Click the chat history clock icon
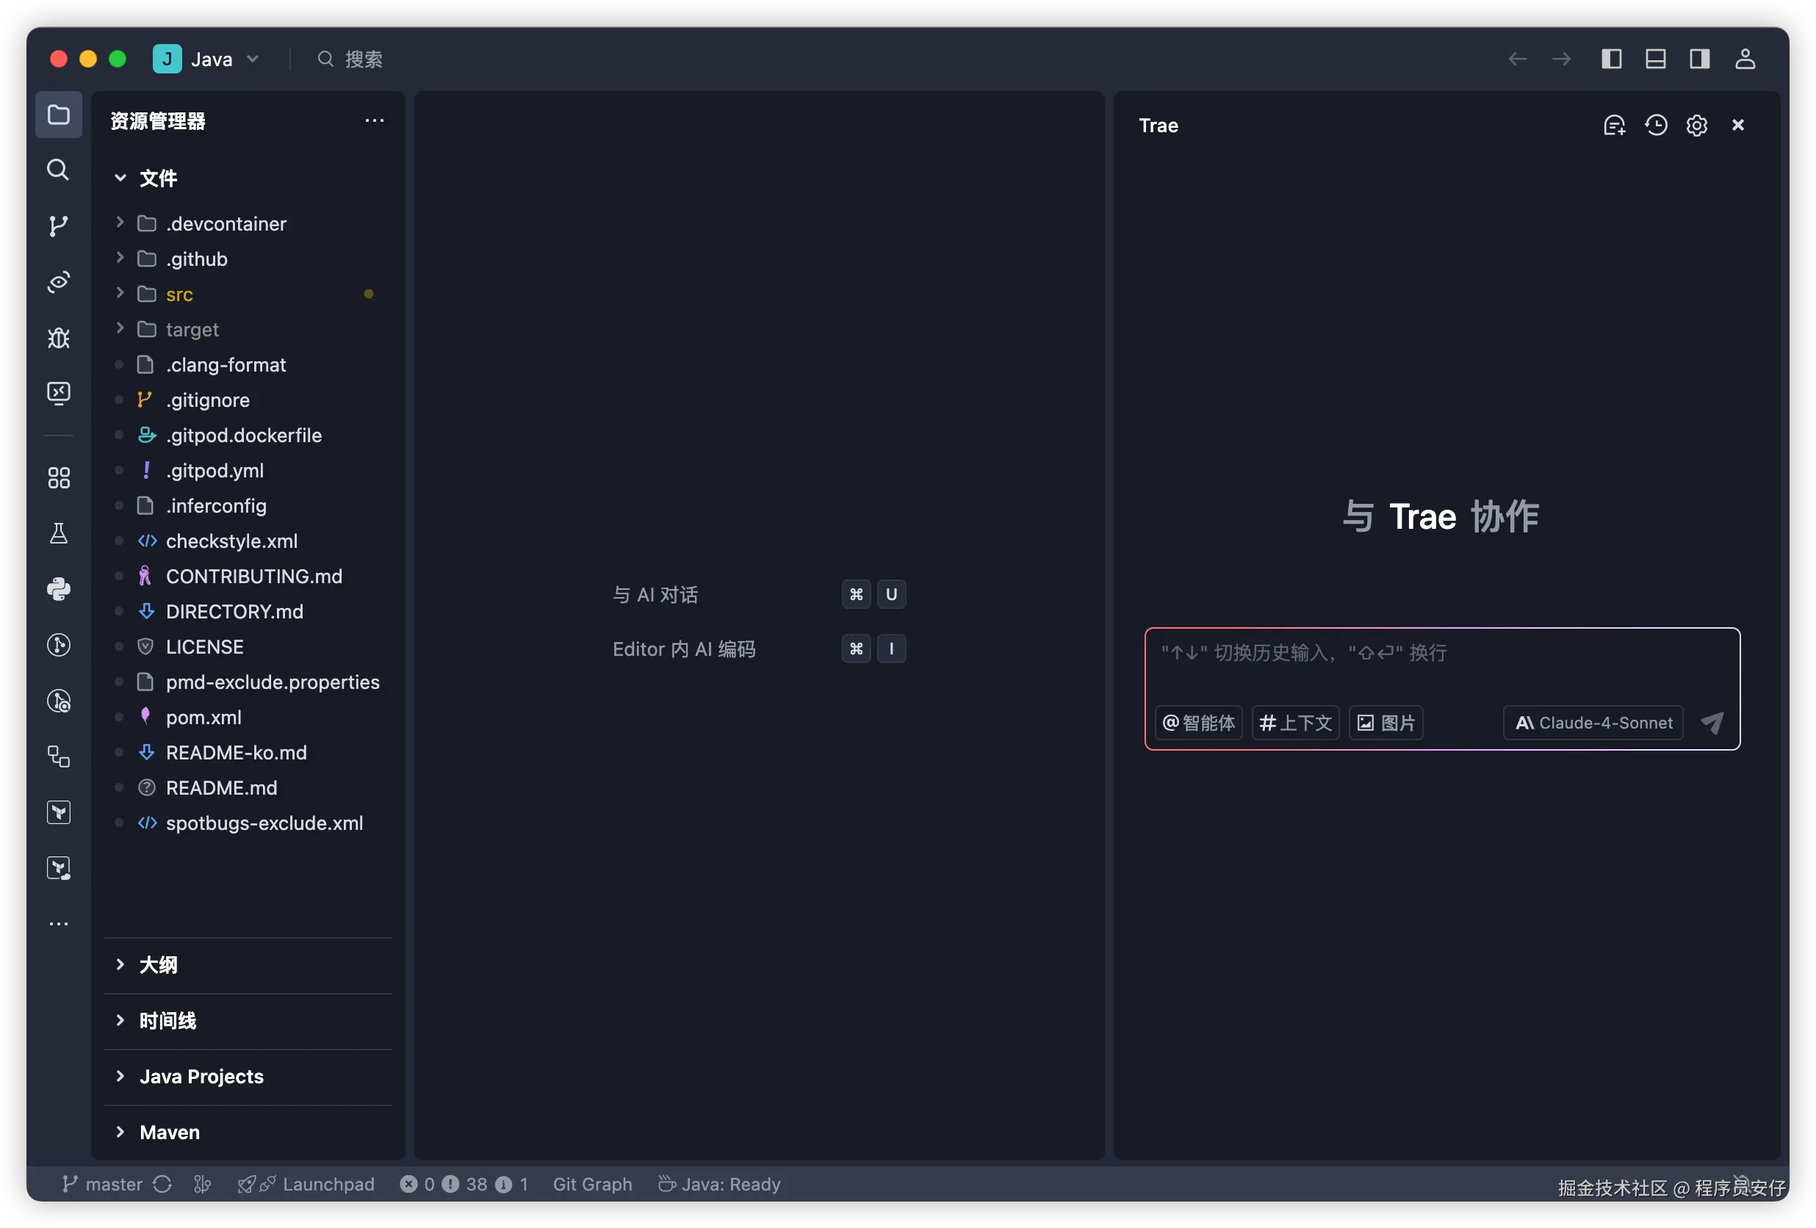1816x1228 pixels. point(1656,125)
